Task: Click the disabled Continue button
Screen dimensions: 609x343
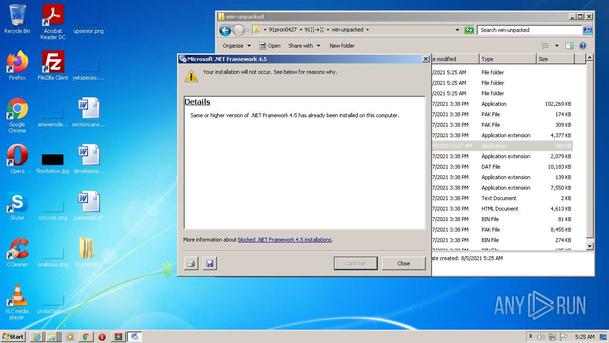Action: pos(355,263)
